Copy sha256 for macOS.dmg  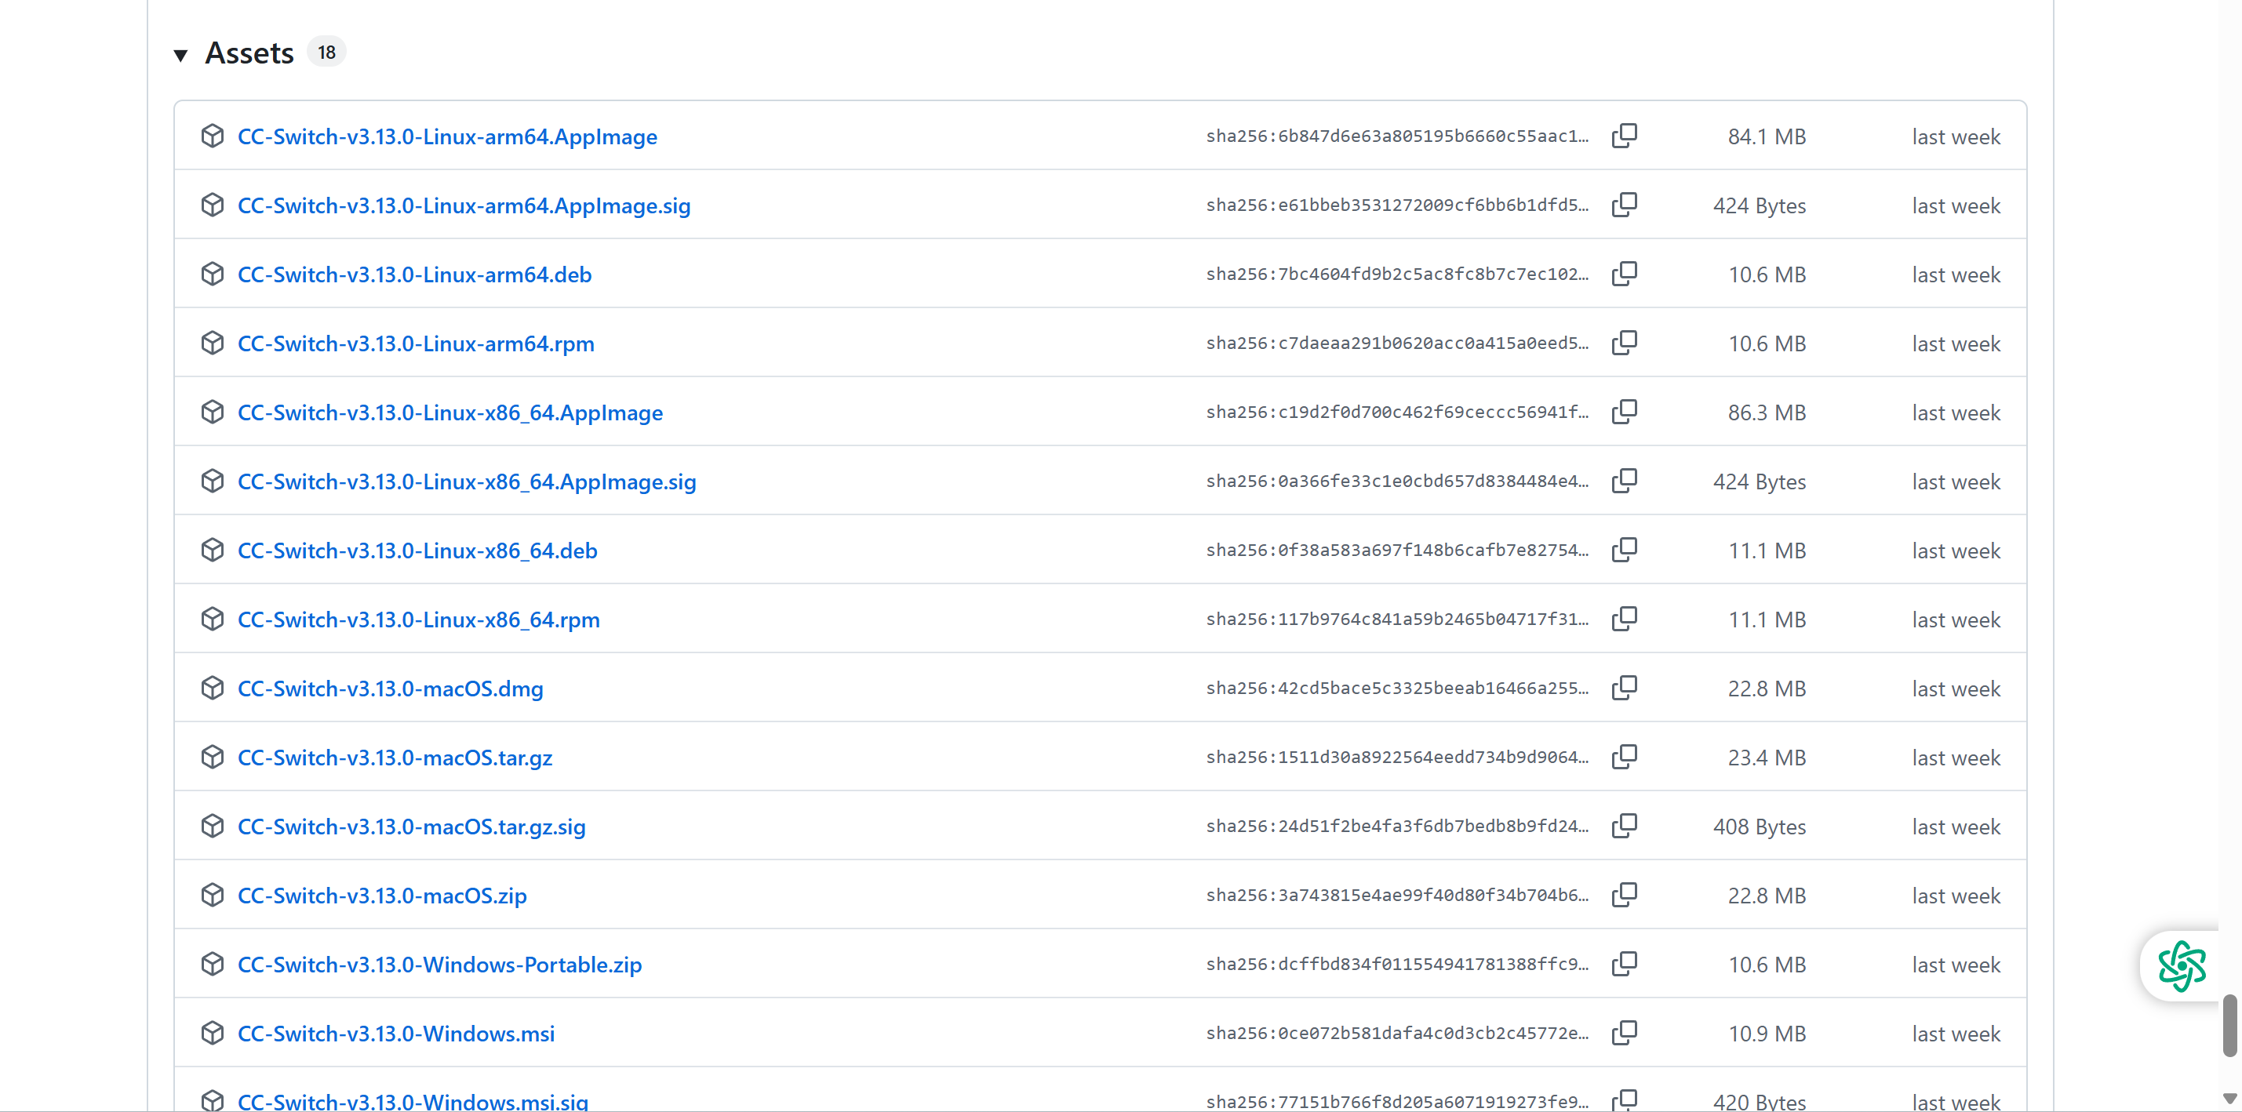pos(1624,689)
